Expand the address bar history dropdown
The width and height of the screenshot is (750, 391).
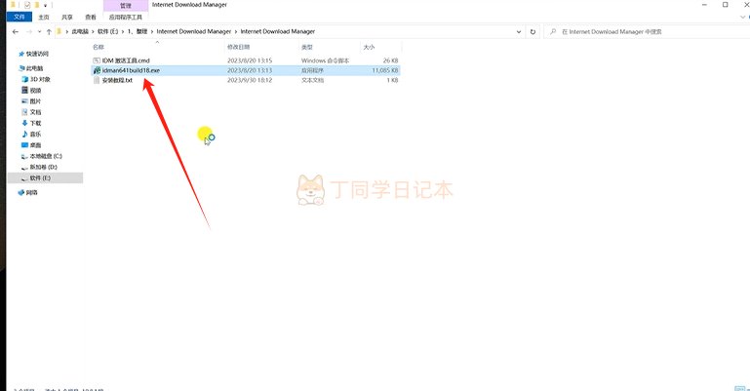519,31
